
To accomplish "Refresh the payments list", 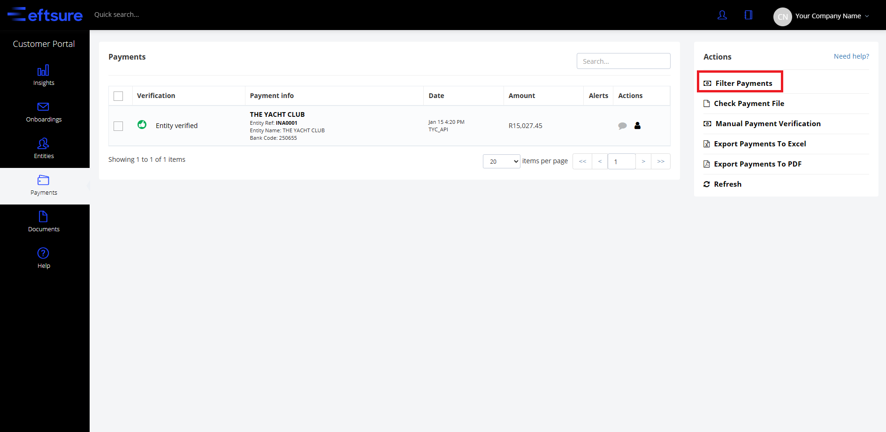I will (723, 184).
